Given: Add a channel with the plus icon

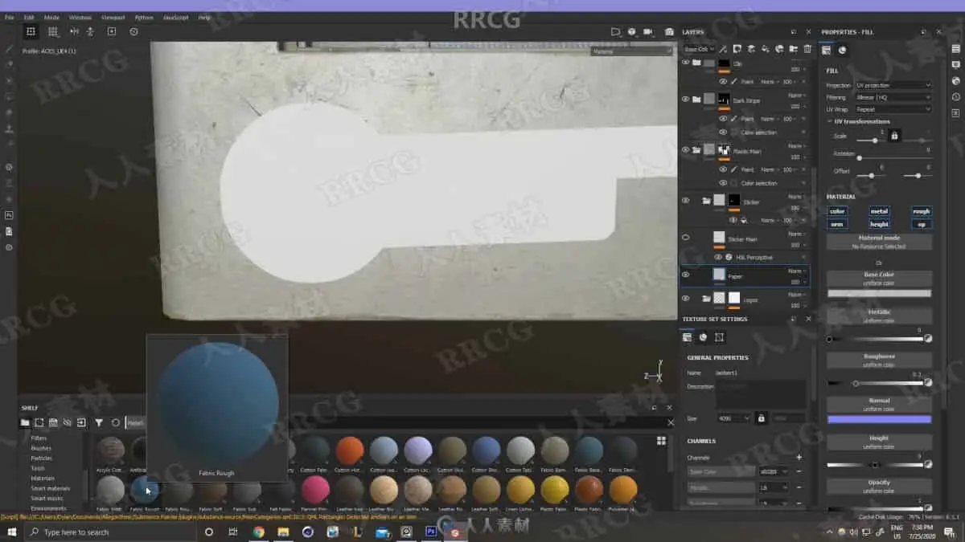Looking at the screenshot, I should (799, 457).
